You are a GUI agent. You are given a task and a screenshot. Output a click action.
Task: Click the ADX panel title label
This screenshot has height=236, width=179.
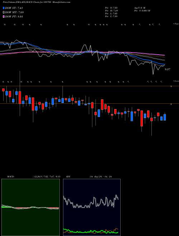68,177
